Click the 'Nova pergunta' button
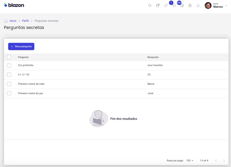This screenshot has height=167, width=231. 21,47
